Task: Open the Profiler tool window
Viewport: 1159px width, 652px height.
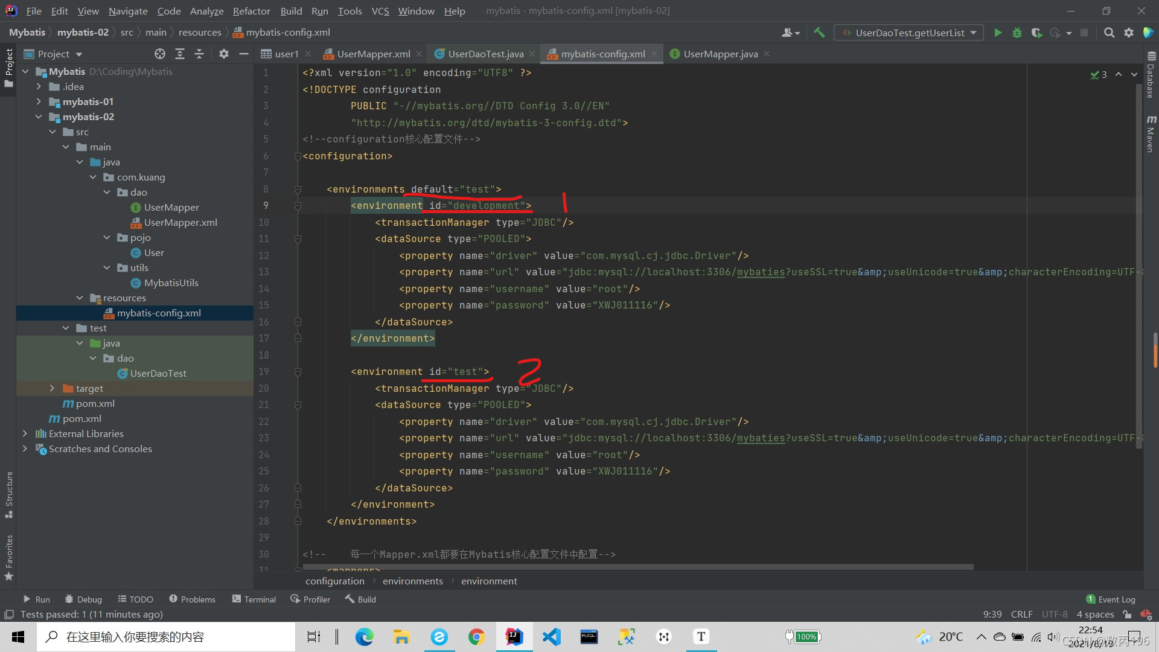Action: [310, 599]
